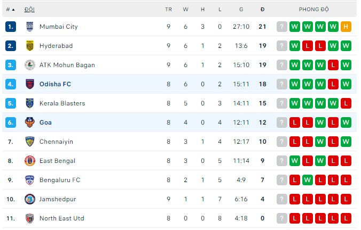Click the East Bengal club logo

tap(29, 161)
